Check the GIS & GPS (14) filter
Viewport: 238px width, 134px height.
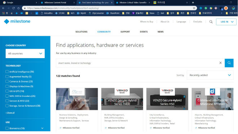(x=7, y=91)
